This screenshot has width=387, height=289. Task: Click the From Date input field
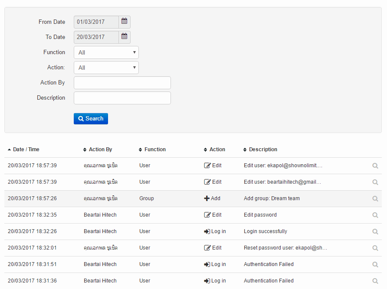coord(96,22)
